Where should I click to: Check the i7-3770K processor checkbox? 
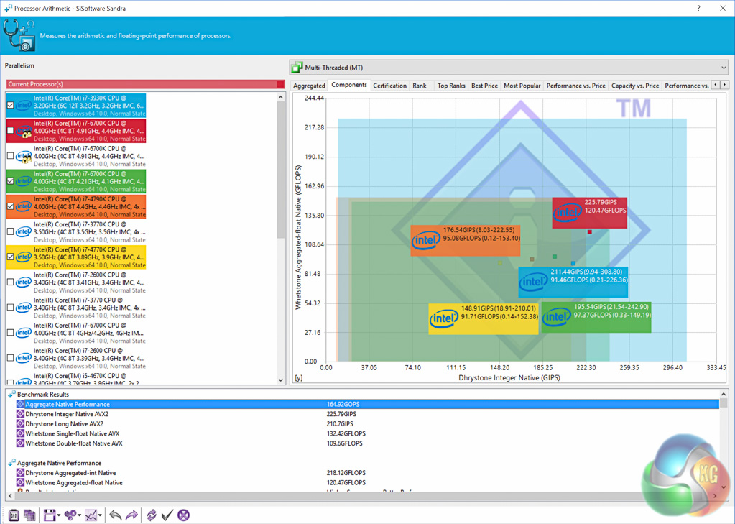10,231
